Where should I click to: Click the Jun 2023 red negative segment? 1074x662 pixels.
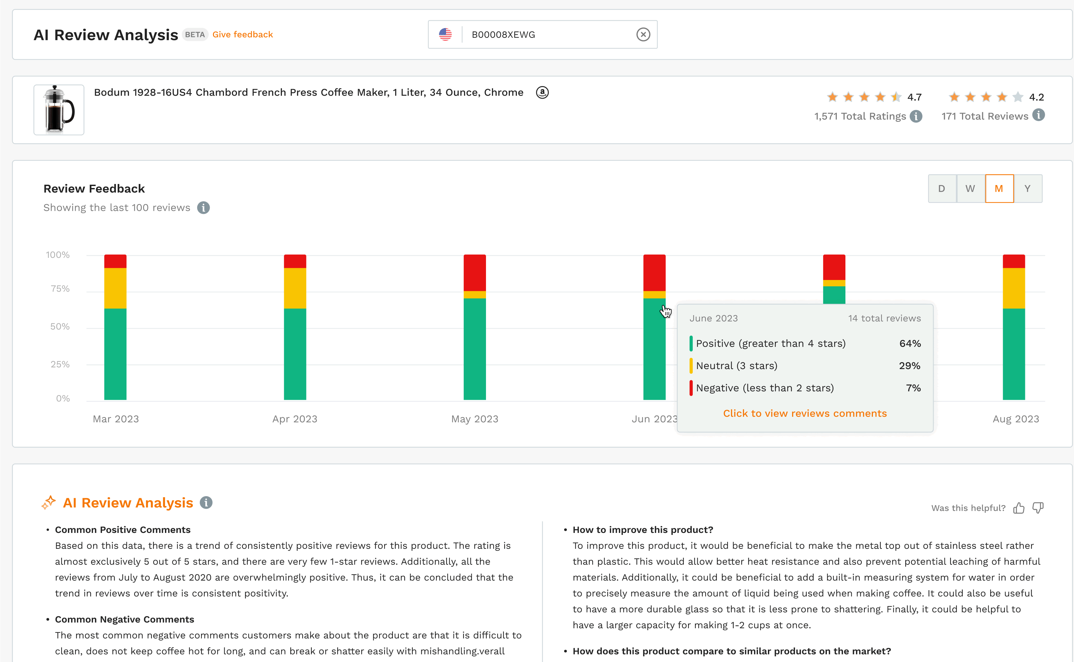point(654,273)
